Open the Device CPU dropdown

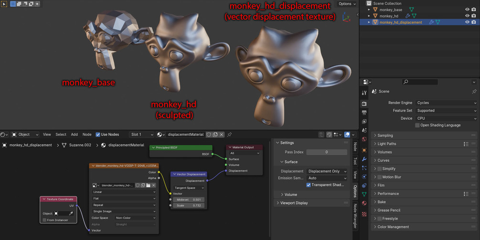(x=446, y=118)
